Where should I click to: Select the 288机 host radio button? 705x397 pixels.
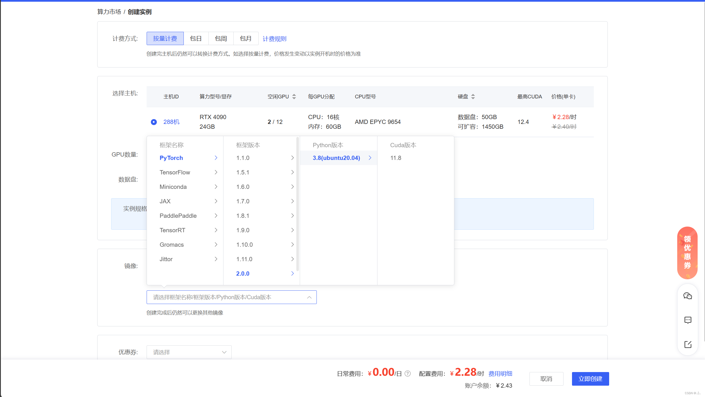tap(154, 122)
